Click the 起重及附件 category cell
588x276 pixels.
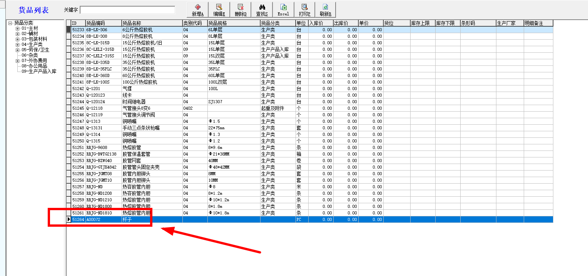click(x=277, y=108)
